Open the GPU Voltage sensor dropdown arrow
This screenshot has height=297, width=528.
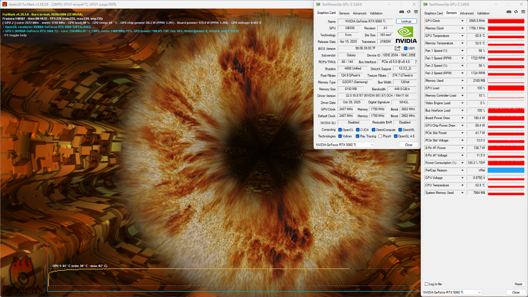pyautogui.click(x=462, y=178)
